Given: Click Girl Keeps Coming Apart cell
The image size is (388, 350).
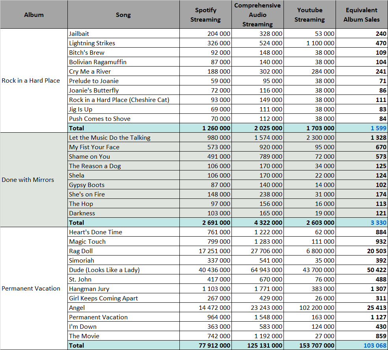Looking at the screenshot, I should 123,298.
